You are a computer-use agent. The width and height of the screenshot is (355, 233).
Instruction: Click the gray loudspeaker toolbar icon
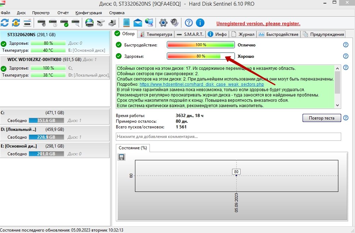pyautogui.click(x=175, y=23)
